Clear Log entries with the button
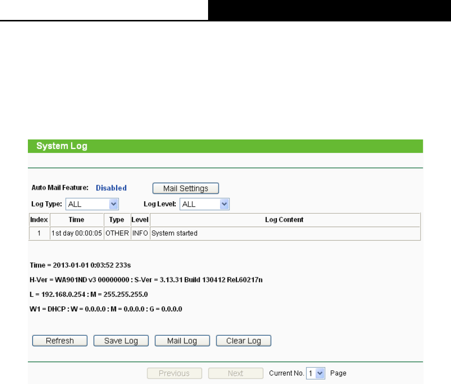This screenshot has height=384, width=451. click(243, 341)
